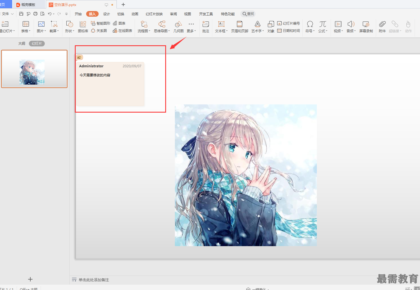Click the output-as-PDF icon next to Save
This screenshot has width=420, height=290.
click(x=28, y=14)
